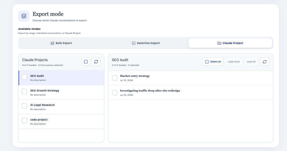This screenshot has height=151, width=287.
Task: Open the code project row
Action: [x=61, y=122]
